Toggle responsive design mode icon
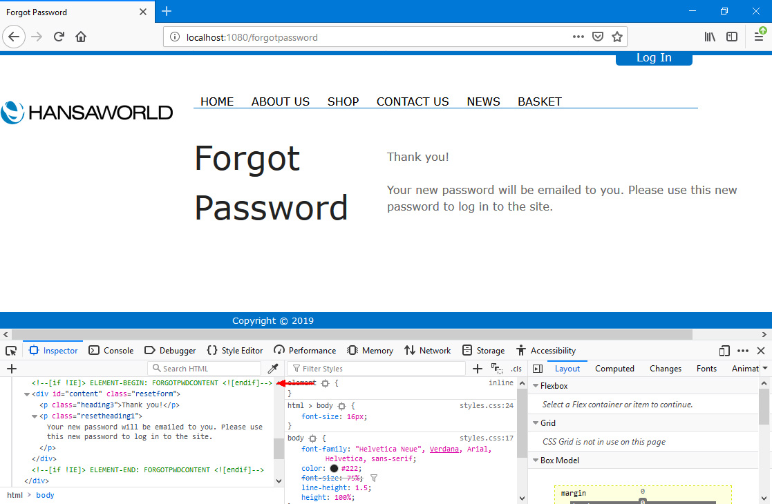This screenshot has width=772, height=504. 724,351
